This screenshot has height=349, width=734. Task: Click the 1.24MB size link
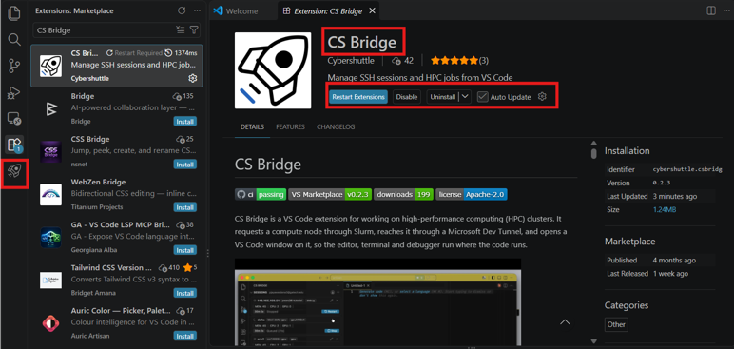click(665, 210)
